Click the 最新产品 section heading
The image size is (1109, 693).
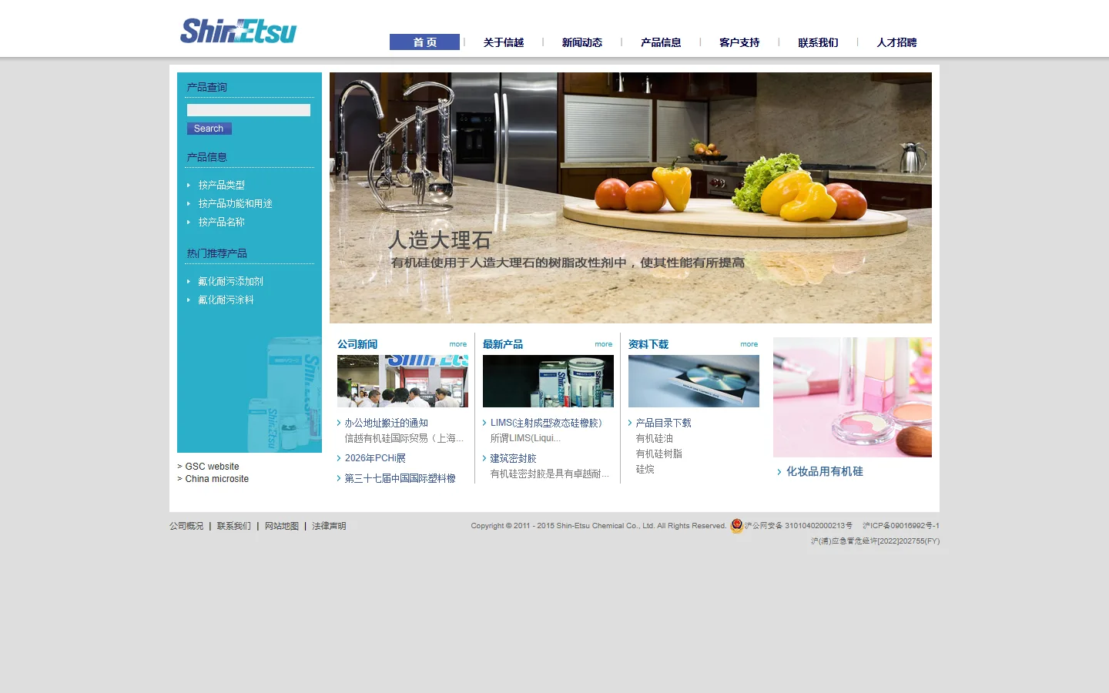[x=503, y=344]
